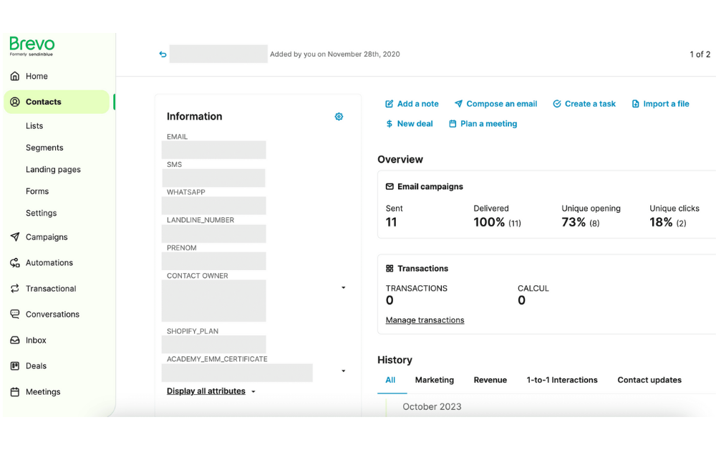Click the Unique clicks 18% value
Image resolution: width=716 pixels, height=450 pixels.
(661, 222)
